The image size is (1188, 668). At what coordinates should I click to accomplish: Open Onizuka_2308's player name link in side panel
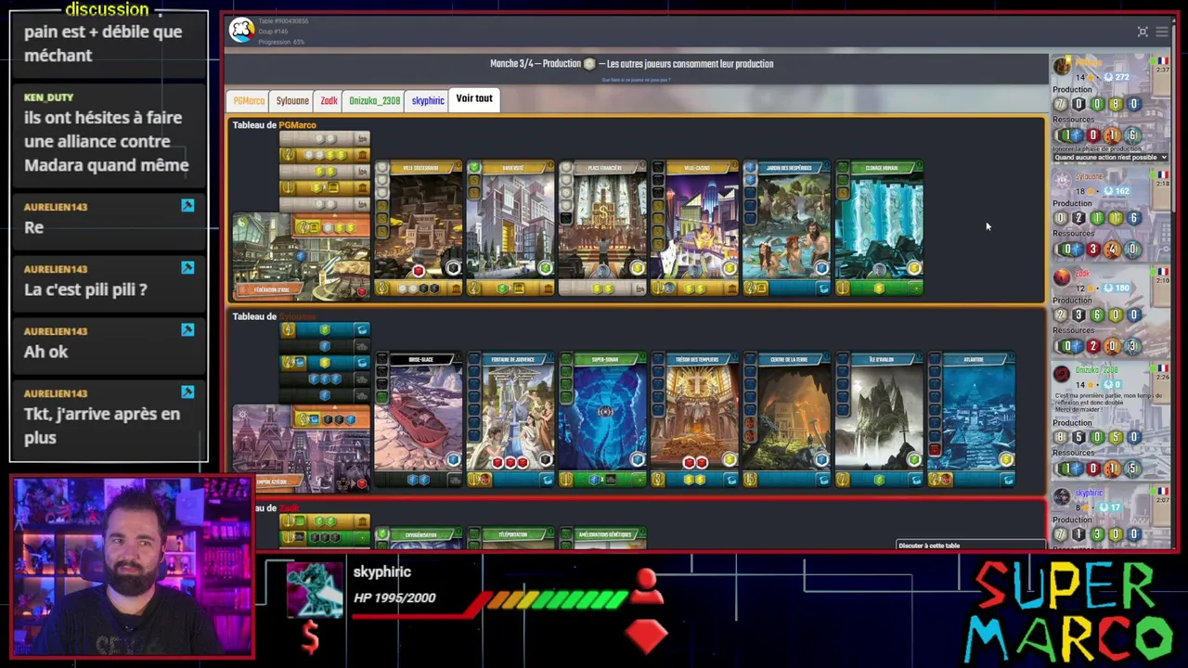point(1097,370)
